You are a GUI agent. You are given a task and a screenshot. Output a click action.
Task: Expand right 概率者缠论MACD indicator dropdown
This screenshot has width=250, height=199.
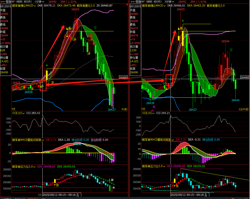(x=164, y=6)
